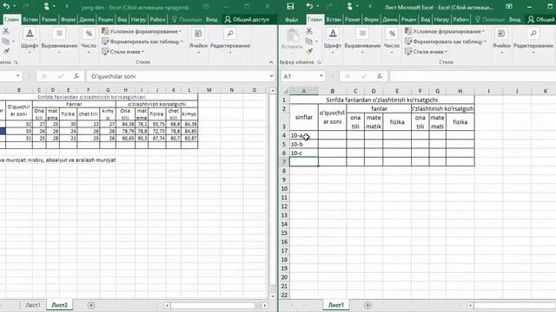The width and height of the screenshot is (556, 312).
Task: Open ribbon display options in right window title bar
Action: pos(509,6)
